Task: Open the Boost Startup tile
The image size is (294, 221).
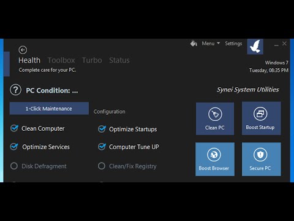Action: [x=261, y=118]
